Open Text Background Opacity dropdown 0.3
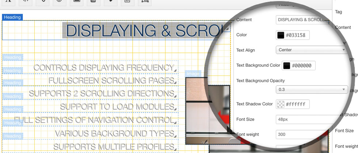 [312, 90]
